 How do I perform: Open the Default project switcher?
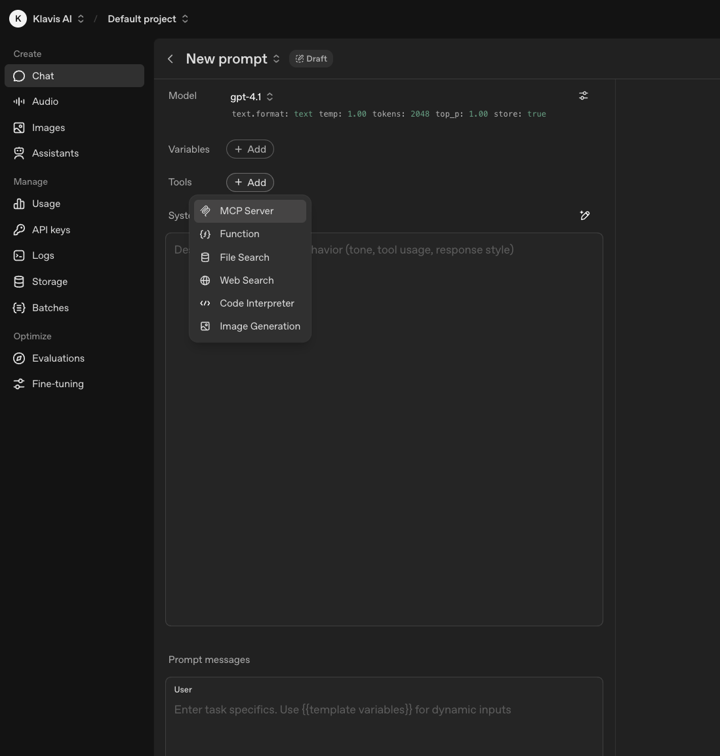pyautogui.click(x=148, y=19)
